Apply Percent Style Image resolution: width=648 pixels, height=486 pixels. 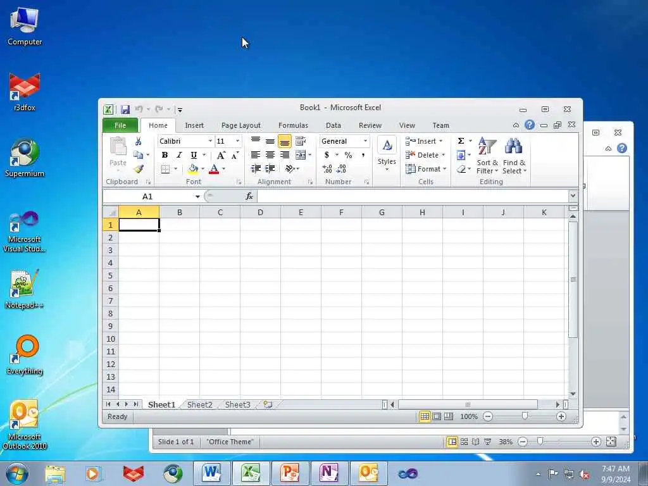click(349, 155)
